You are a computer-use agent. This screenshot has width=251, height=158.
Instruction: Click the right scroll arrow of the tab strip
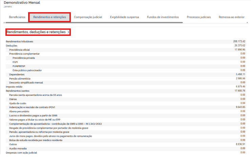point(247,23)
